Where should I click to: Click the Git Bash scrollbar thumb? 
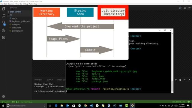[172, 86]
